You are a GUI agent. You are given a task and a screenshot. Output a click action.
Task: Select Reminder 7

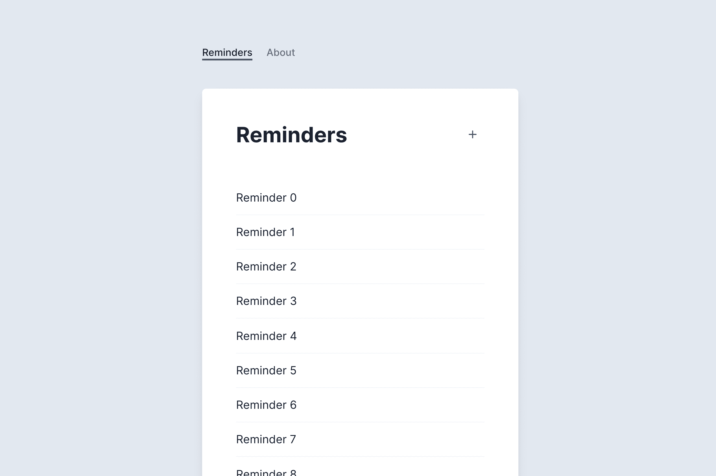point(360,439)
